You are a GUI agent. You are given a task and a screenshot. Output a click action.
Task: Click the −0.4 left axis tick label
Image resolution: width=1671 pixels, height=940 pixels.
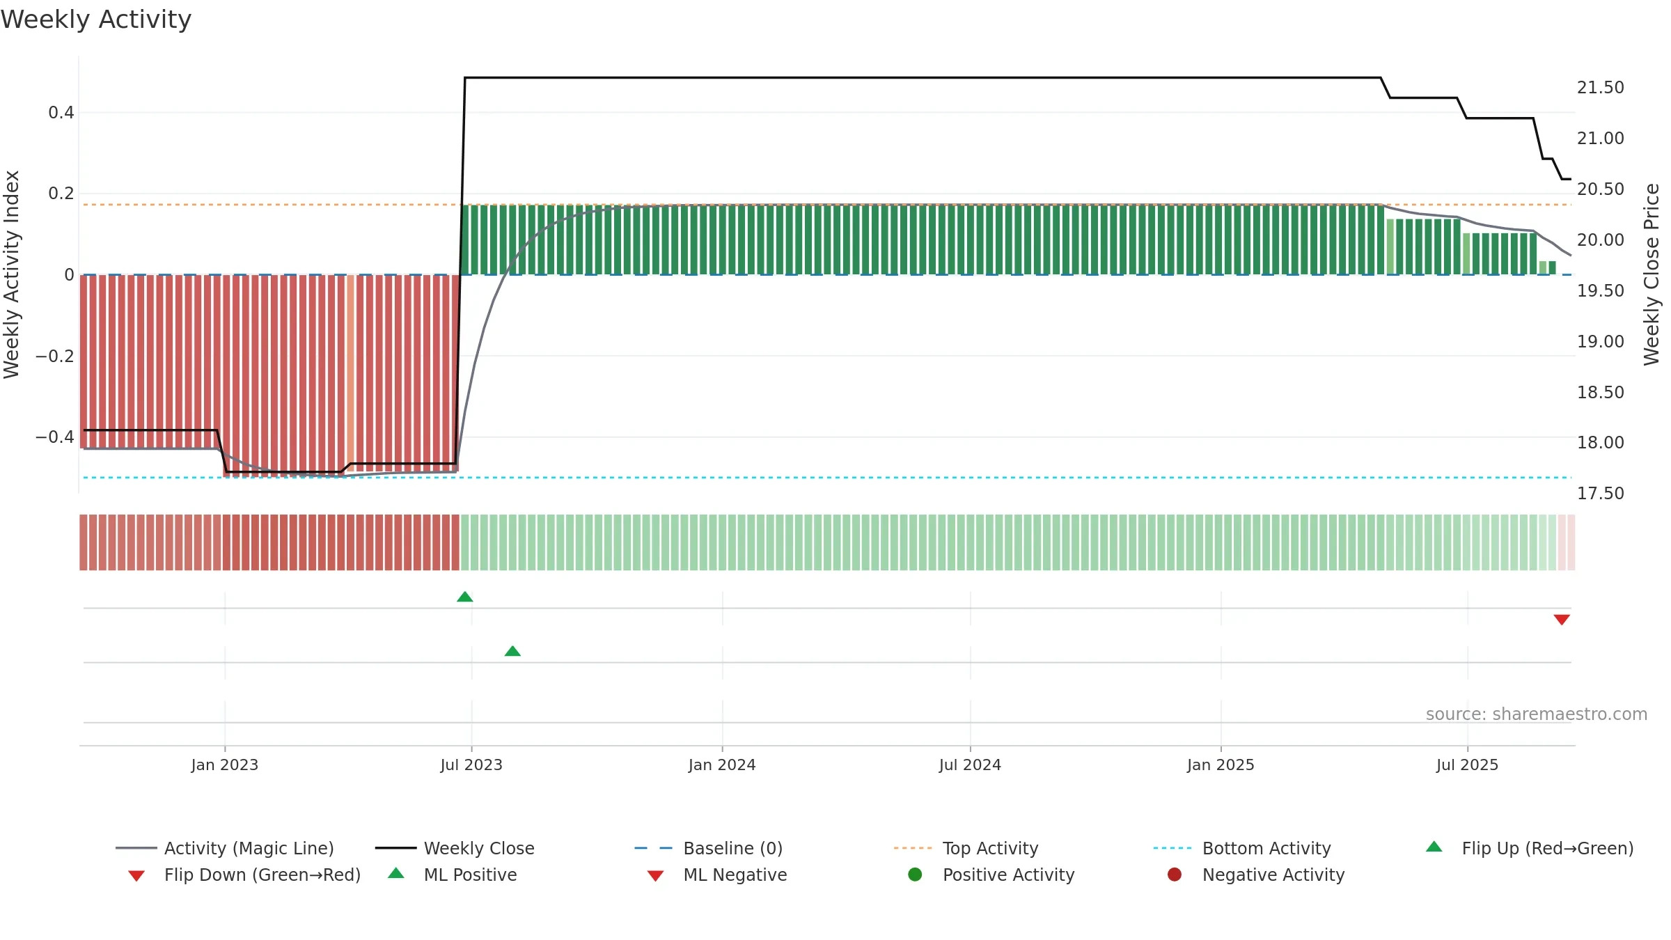point(55,437)
